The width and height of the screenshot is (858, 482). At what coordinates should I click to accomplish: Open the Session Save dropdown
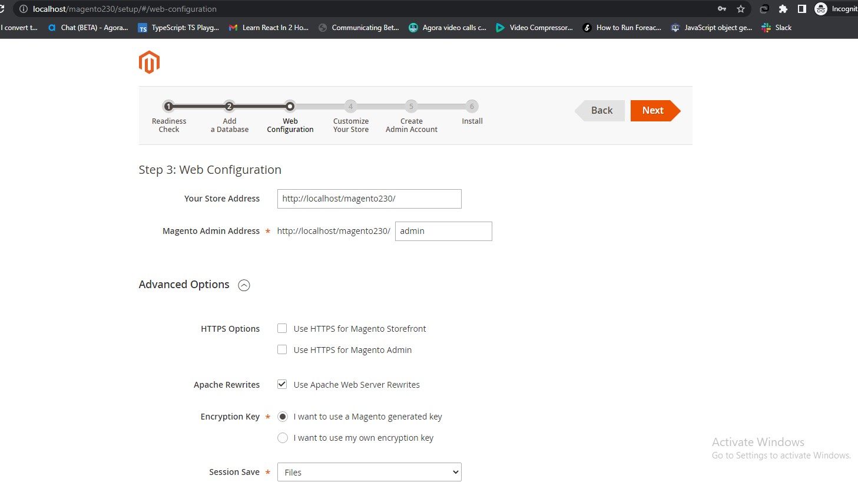click(369, 472)
